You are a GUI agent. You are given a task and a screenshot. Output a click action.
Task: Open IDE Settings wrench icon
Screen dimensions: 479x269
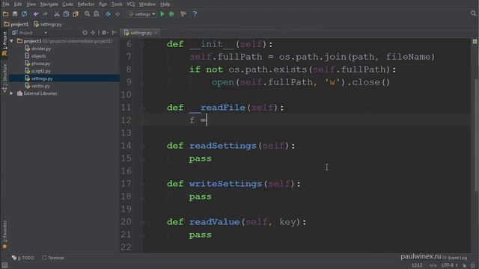click(183, 14)
